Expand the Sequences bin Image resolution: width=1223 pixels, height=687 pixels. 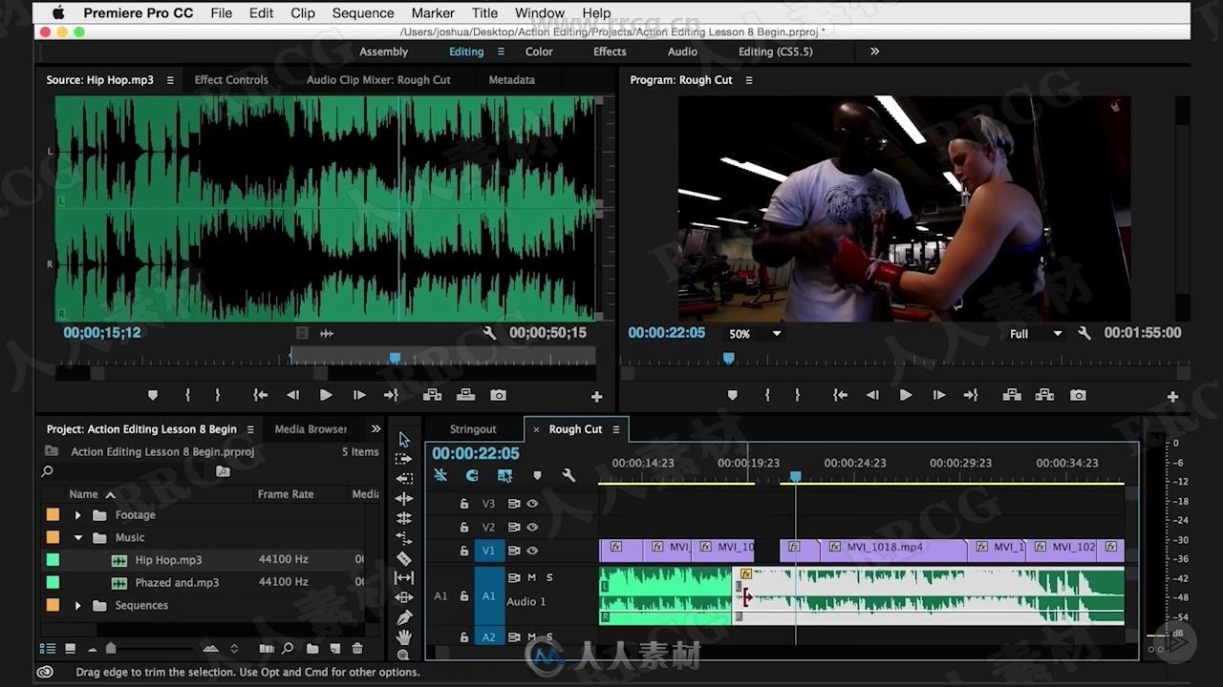(78, 606)
